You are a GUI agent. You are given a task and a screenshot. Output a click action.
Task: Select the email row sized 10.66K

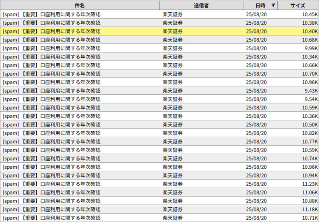click(159, 65)
